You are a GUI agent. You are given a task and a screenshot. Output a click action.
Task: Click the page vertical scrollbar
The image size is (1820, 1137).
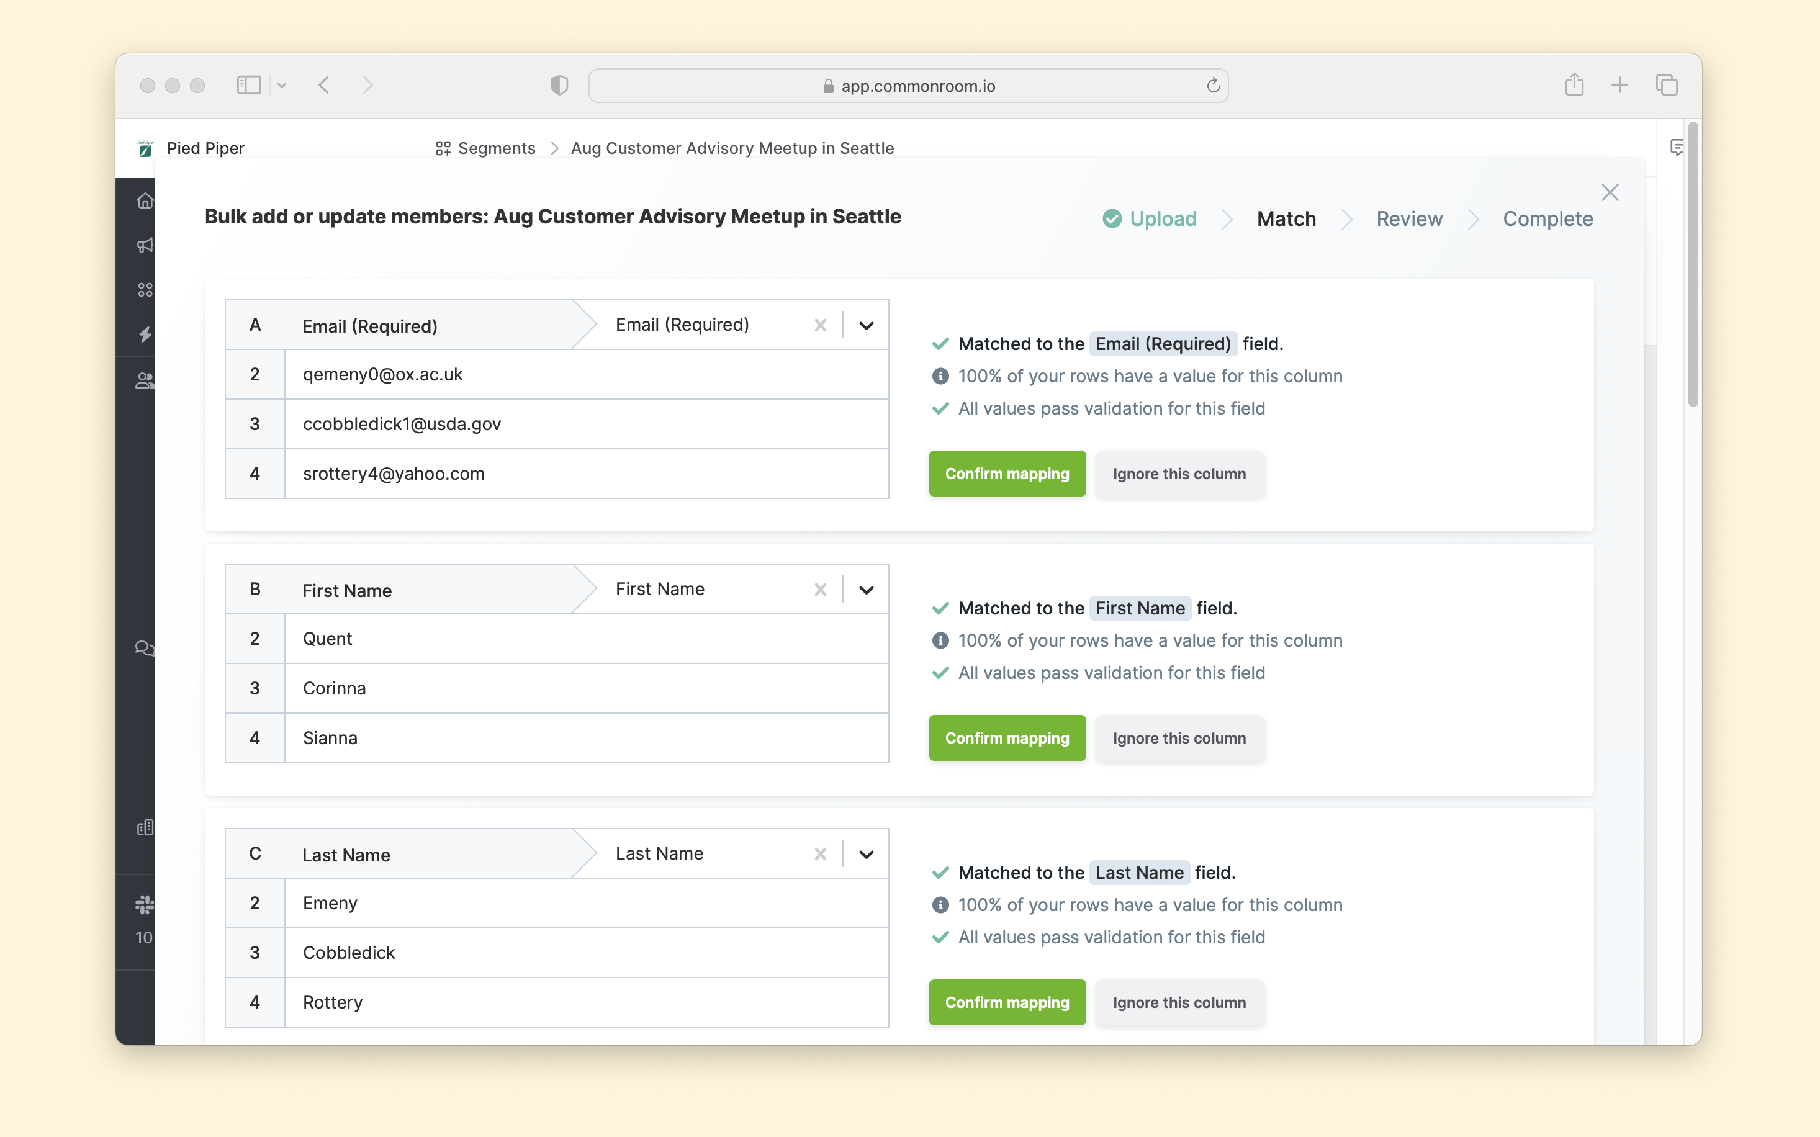coord(1693,263)
